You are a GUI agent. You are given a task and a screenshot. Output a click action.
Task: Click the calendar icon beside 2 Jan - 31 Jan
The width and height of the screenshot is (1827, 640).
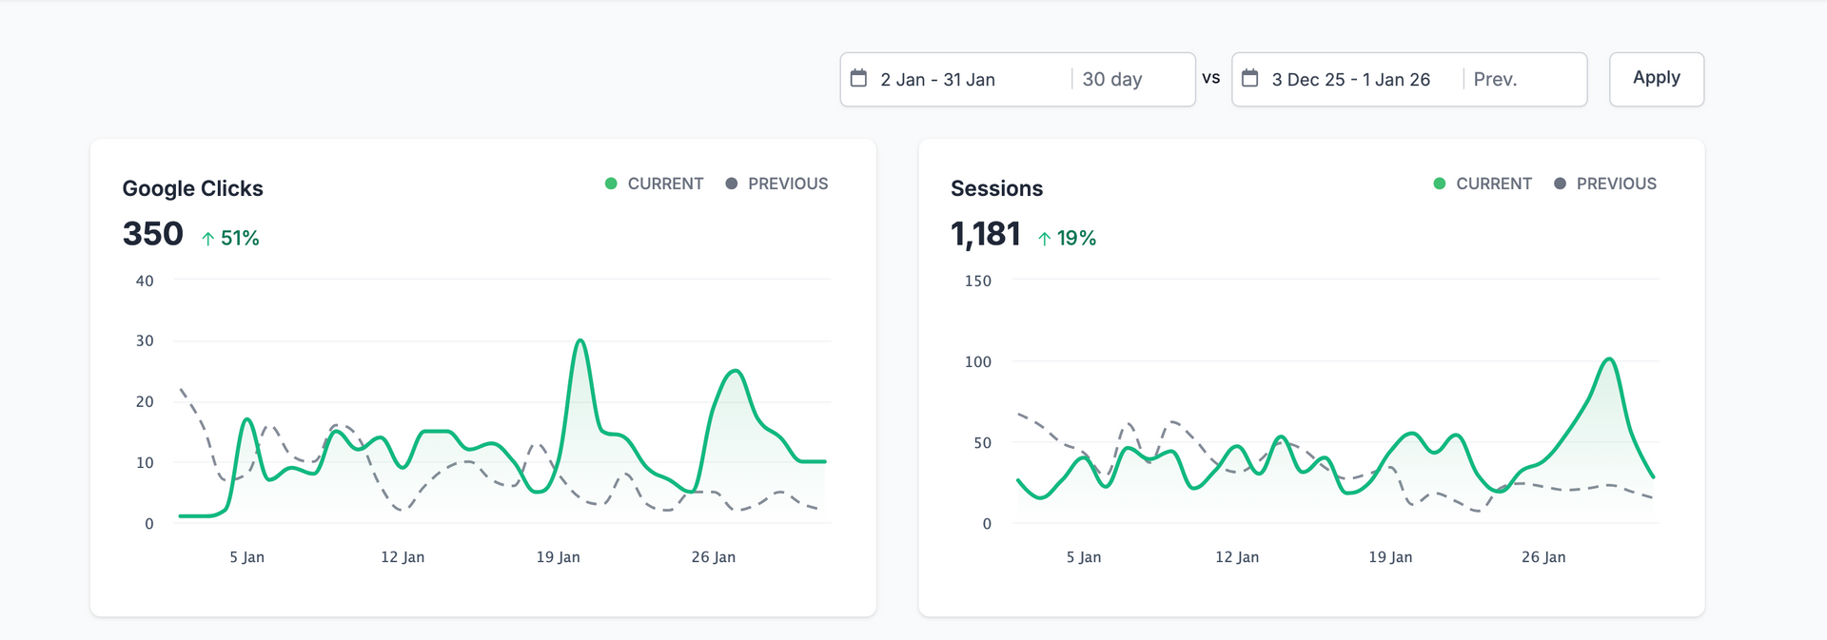(x=858, y=78)
